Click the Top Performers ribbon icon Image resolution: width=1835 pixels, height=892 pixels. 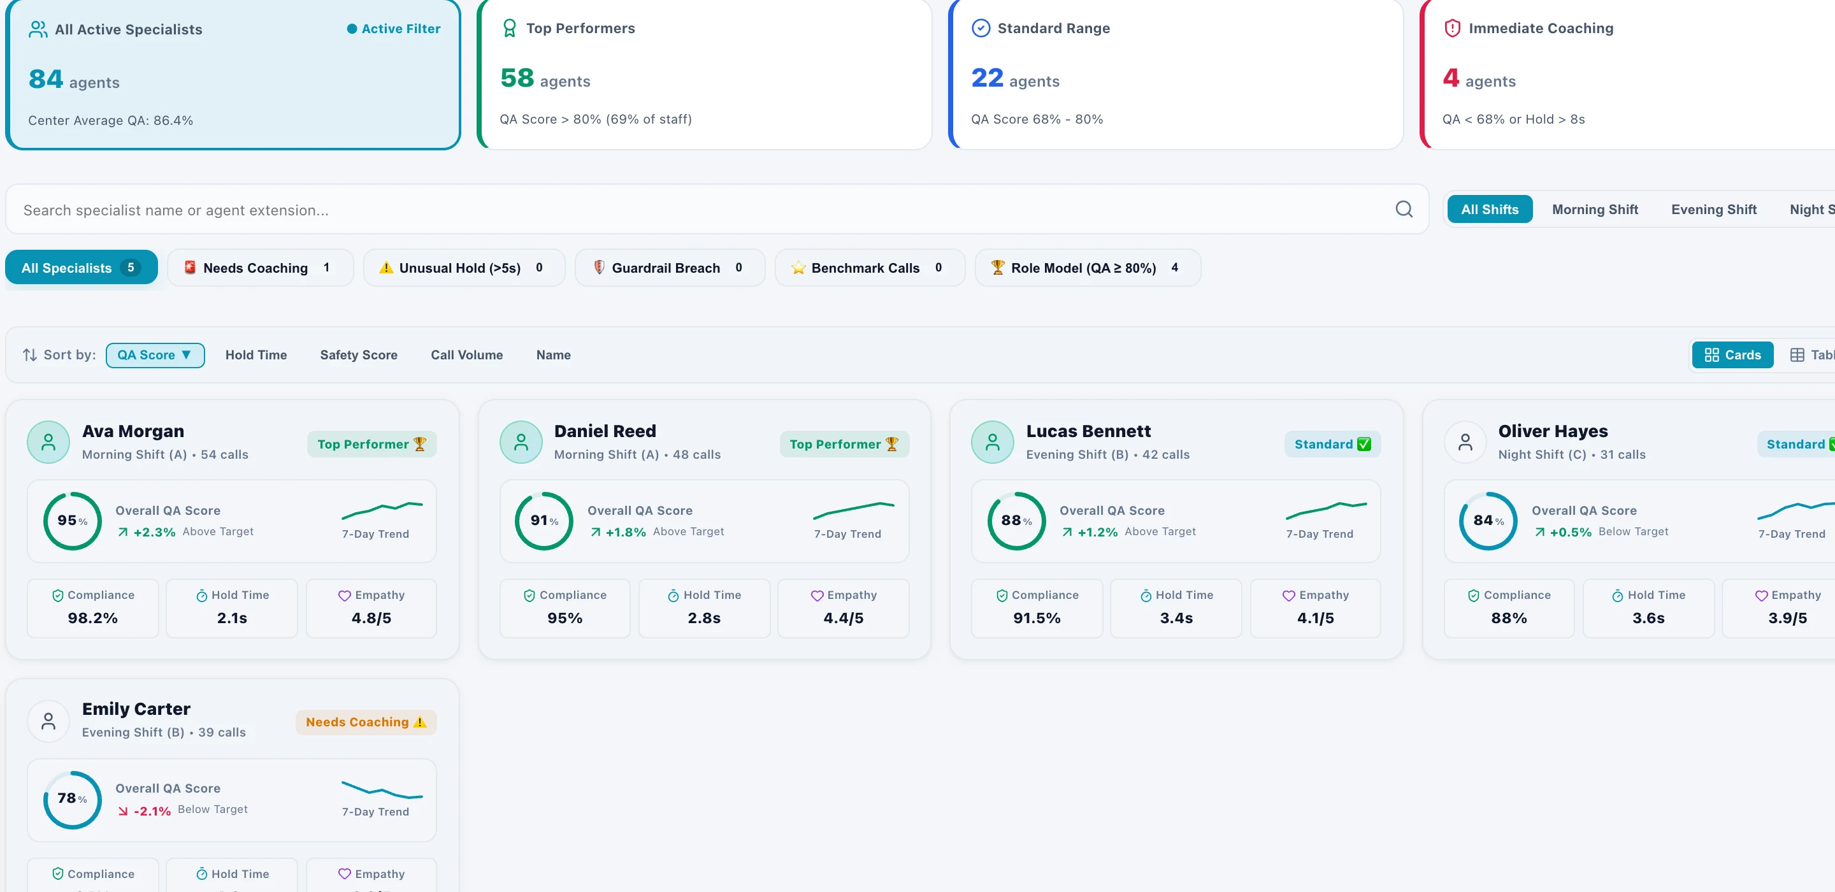(509, 29)
